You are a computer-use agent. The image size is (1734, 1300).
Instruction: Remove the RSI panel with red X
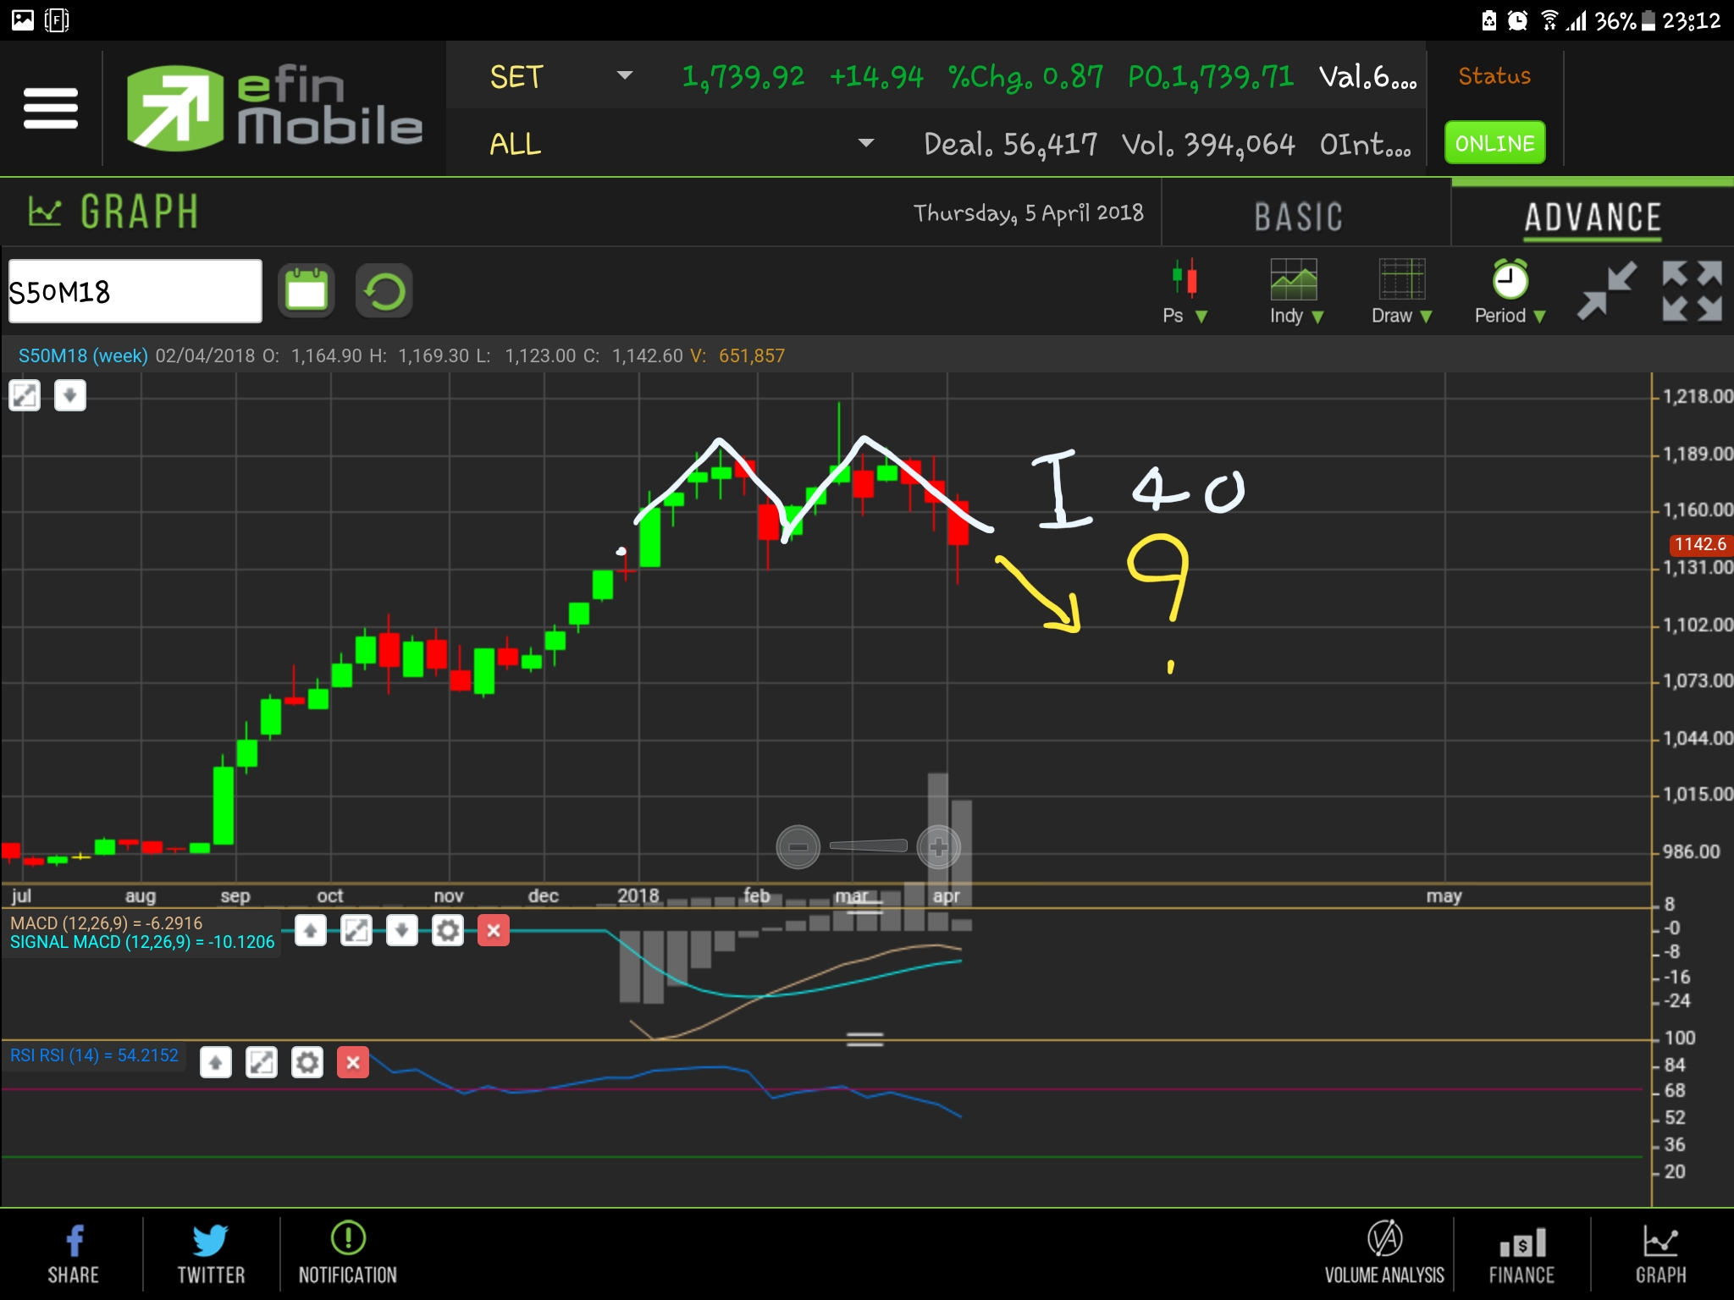353,1062
